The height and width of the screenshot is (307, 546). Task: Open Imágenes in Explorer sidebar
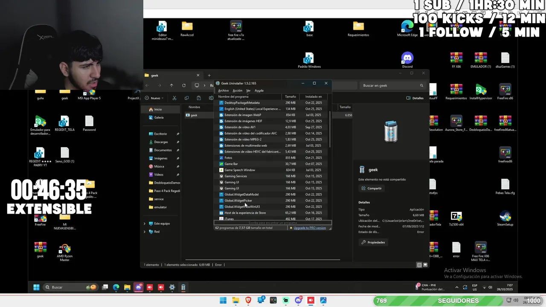160,158
